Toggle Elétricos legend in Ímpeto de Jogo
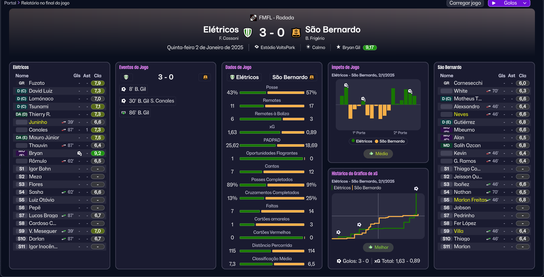The image size is (544, 277). coord(362,141)
